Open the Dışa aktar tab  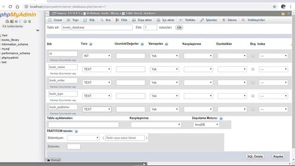click(x=142, y=20)
